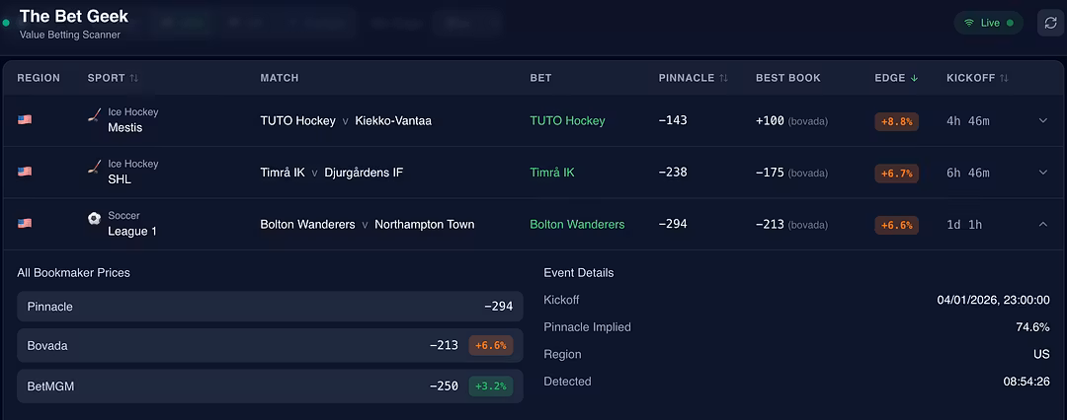
Task: Sort by Kickoff column sort icon
Action: (x=1004, y=78)
